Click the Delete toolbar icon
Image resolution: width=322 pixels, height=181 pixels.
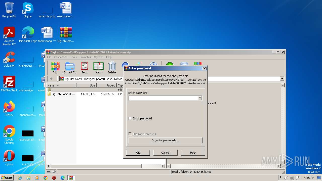click(x=112, y=68)
